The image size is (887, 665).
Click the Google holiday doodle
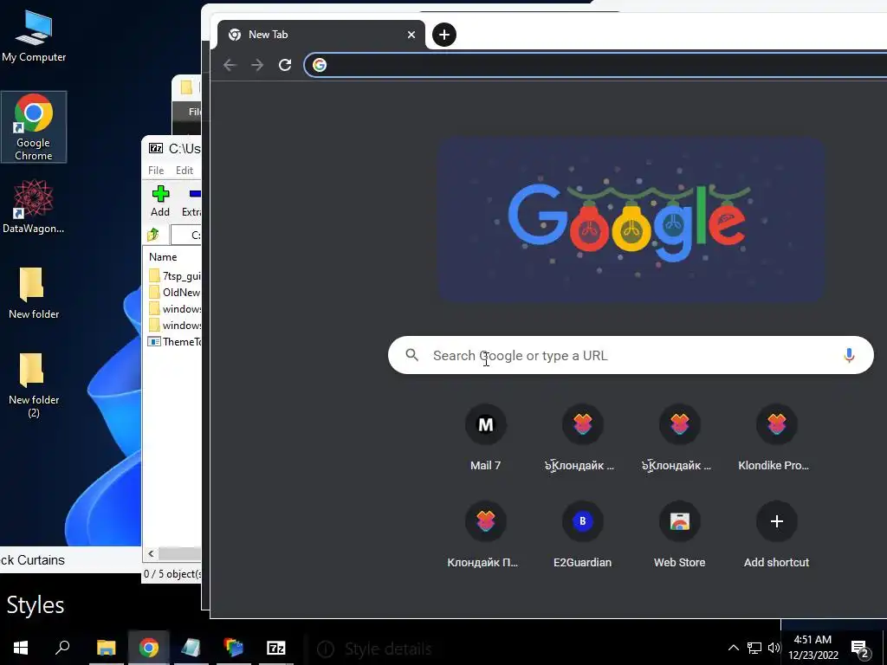pos(631,219)
